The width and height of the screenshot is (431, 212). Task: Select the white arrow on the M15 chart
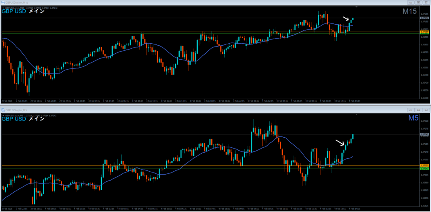346,18
